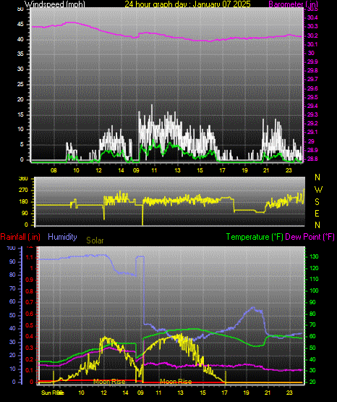
Task: Click the 270 tick on wind direction axis
Action: (x=23, y=190)
